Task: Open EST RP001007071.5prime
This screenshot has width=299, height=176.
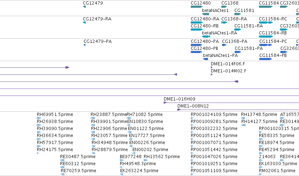Action: coord(214,143)
